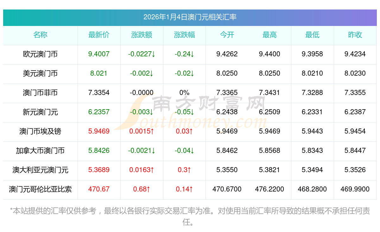Screen dimensions: 380x232
Task: Select the 最新价 column header
Action: pyautogui.click(x=99, y=35)
